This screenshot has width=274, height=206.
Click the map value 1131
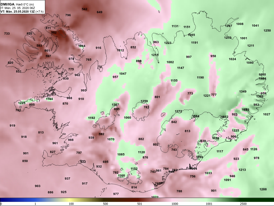tap(175, 26)
